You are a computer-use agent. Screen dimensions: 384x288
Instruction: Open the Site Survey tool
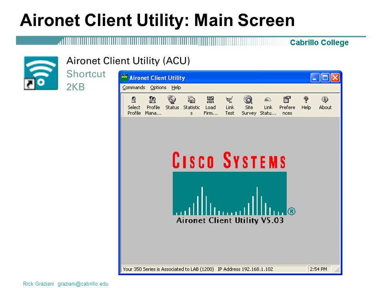pos(249,106)
